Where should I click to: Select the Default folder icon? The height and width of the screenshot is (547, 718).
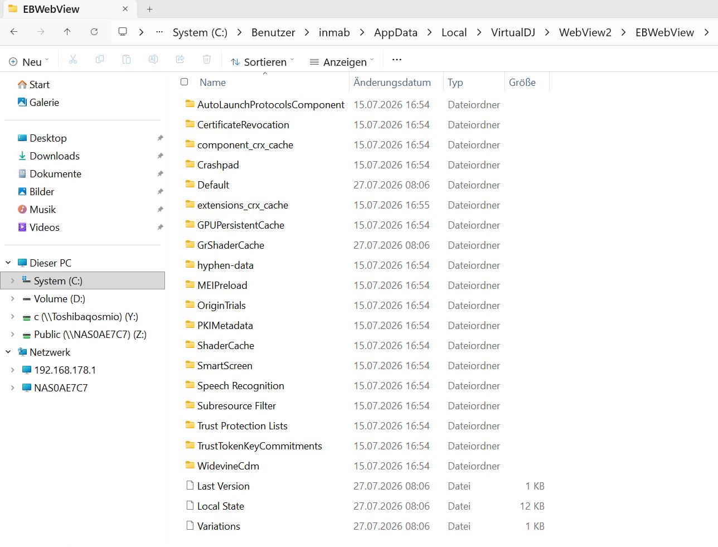[190, 185]
